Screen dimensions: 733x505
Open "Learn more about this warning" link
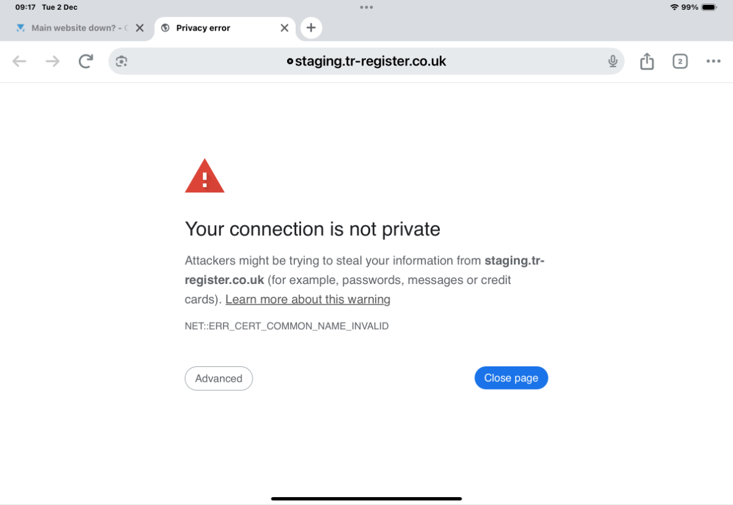[308, 299]
